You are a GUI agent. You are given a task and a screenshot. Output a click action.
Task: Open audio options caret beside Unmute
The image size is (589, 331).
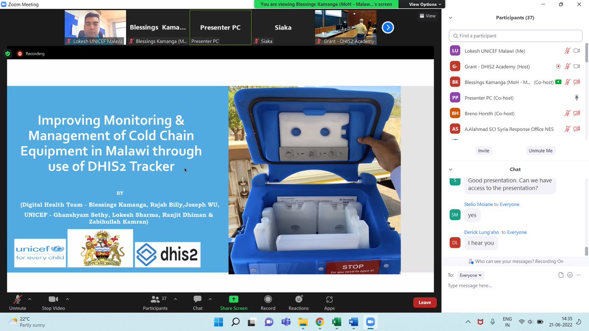(30, 299)
